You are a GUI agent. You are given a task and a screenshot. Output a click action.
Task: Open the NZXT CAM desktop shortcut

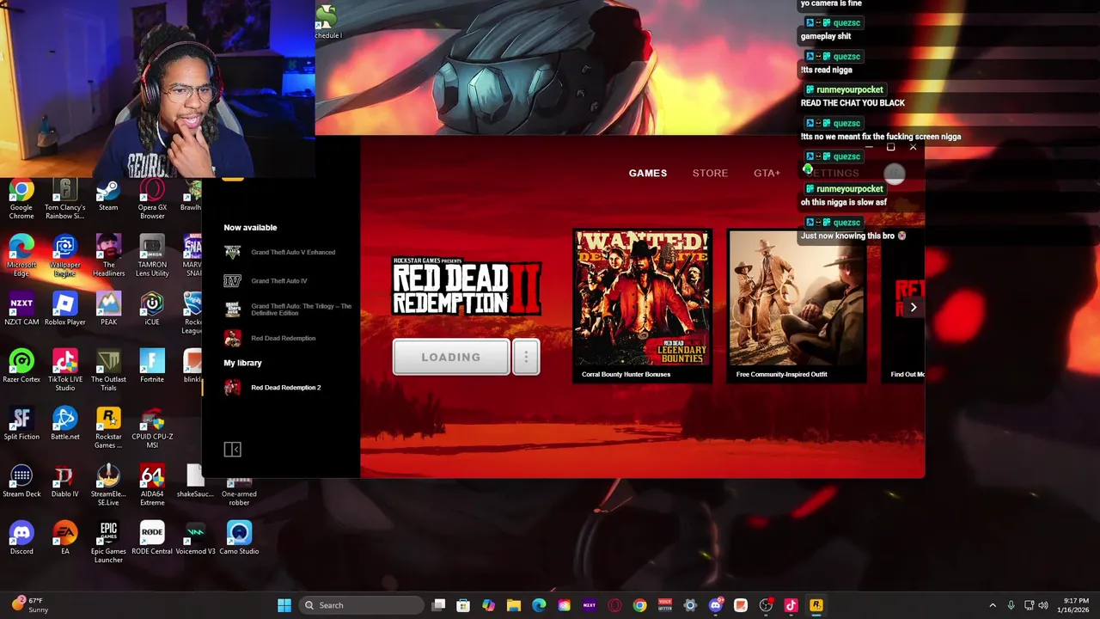(x=21, y=309)
